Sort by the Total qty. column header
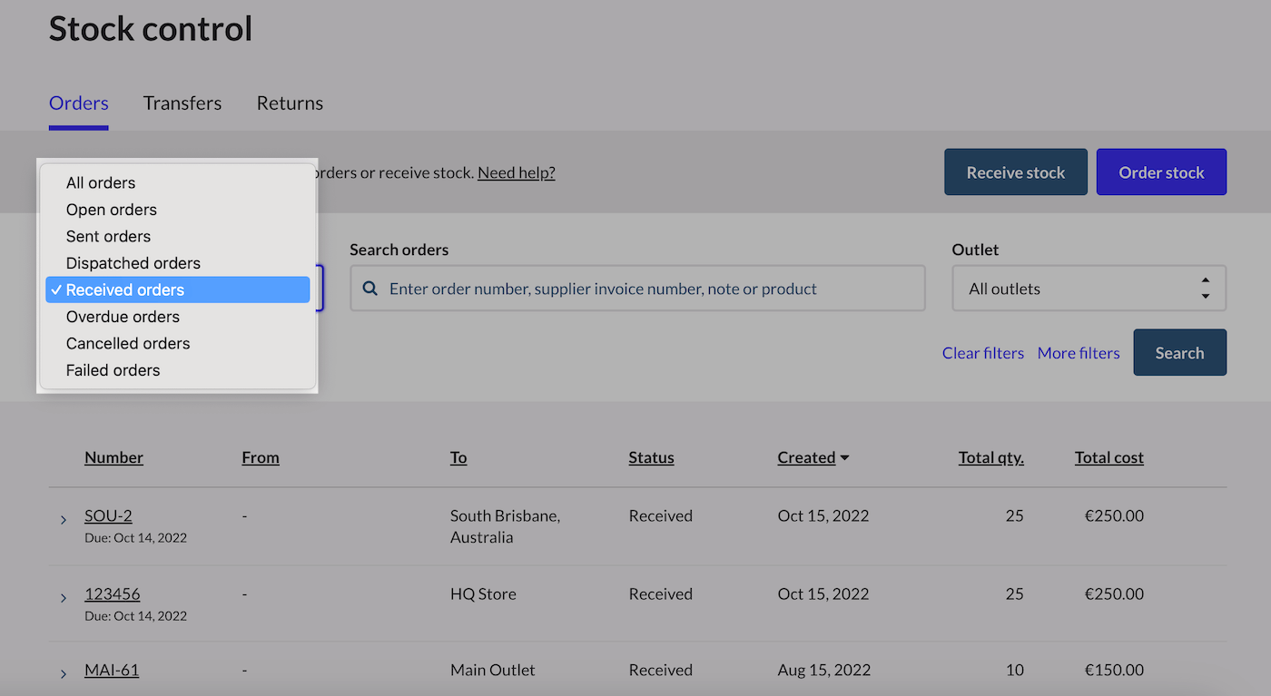Image resolution: width=1271 pixels, height=696 pixels. (991, 458)
